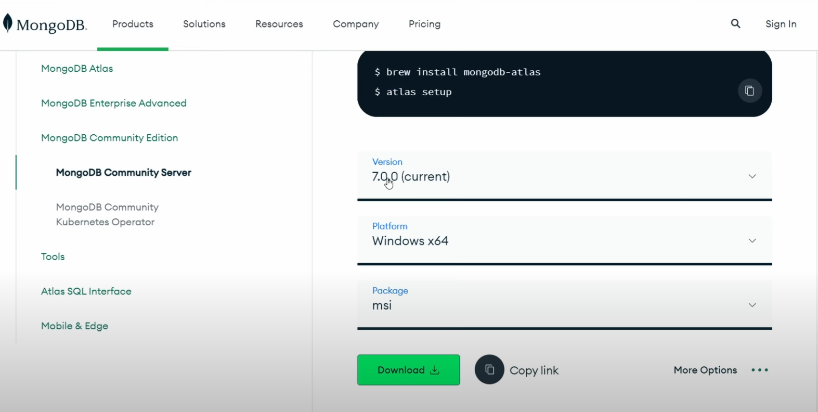The image size is (818, 412).
Task: Open the Products menu
Action: 133,24
